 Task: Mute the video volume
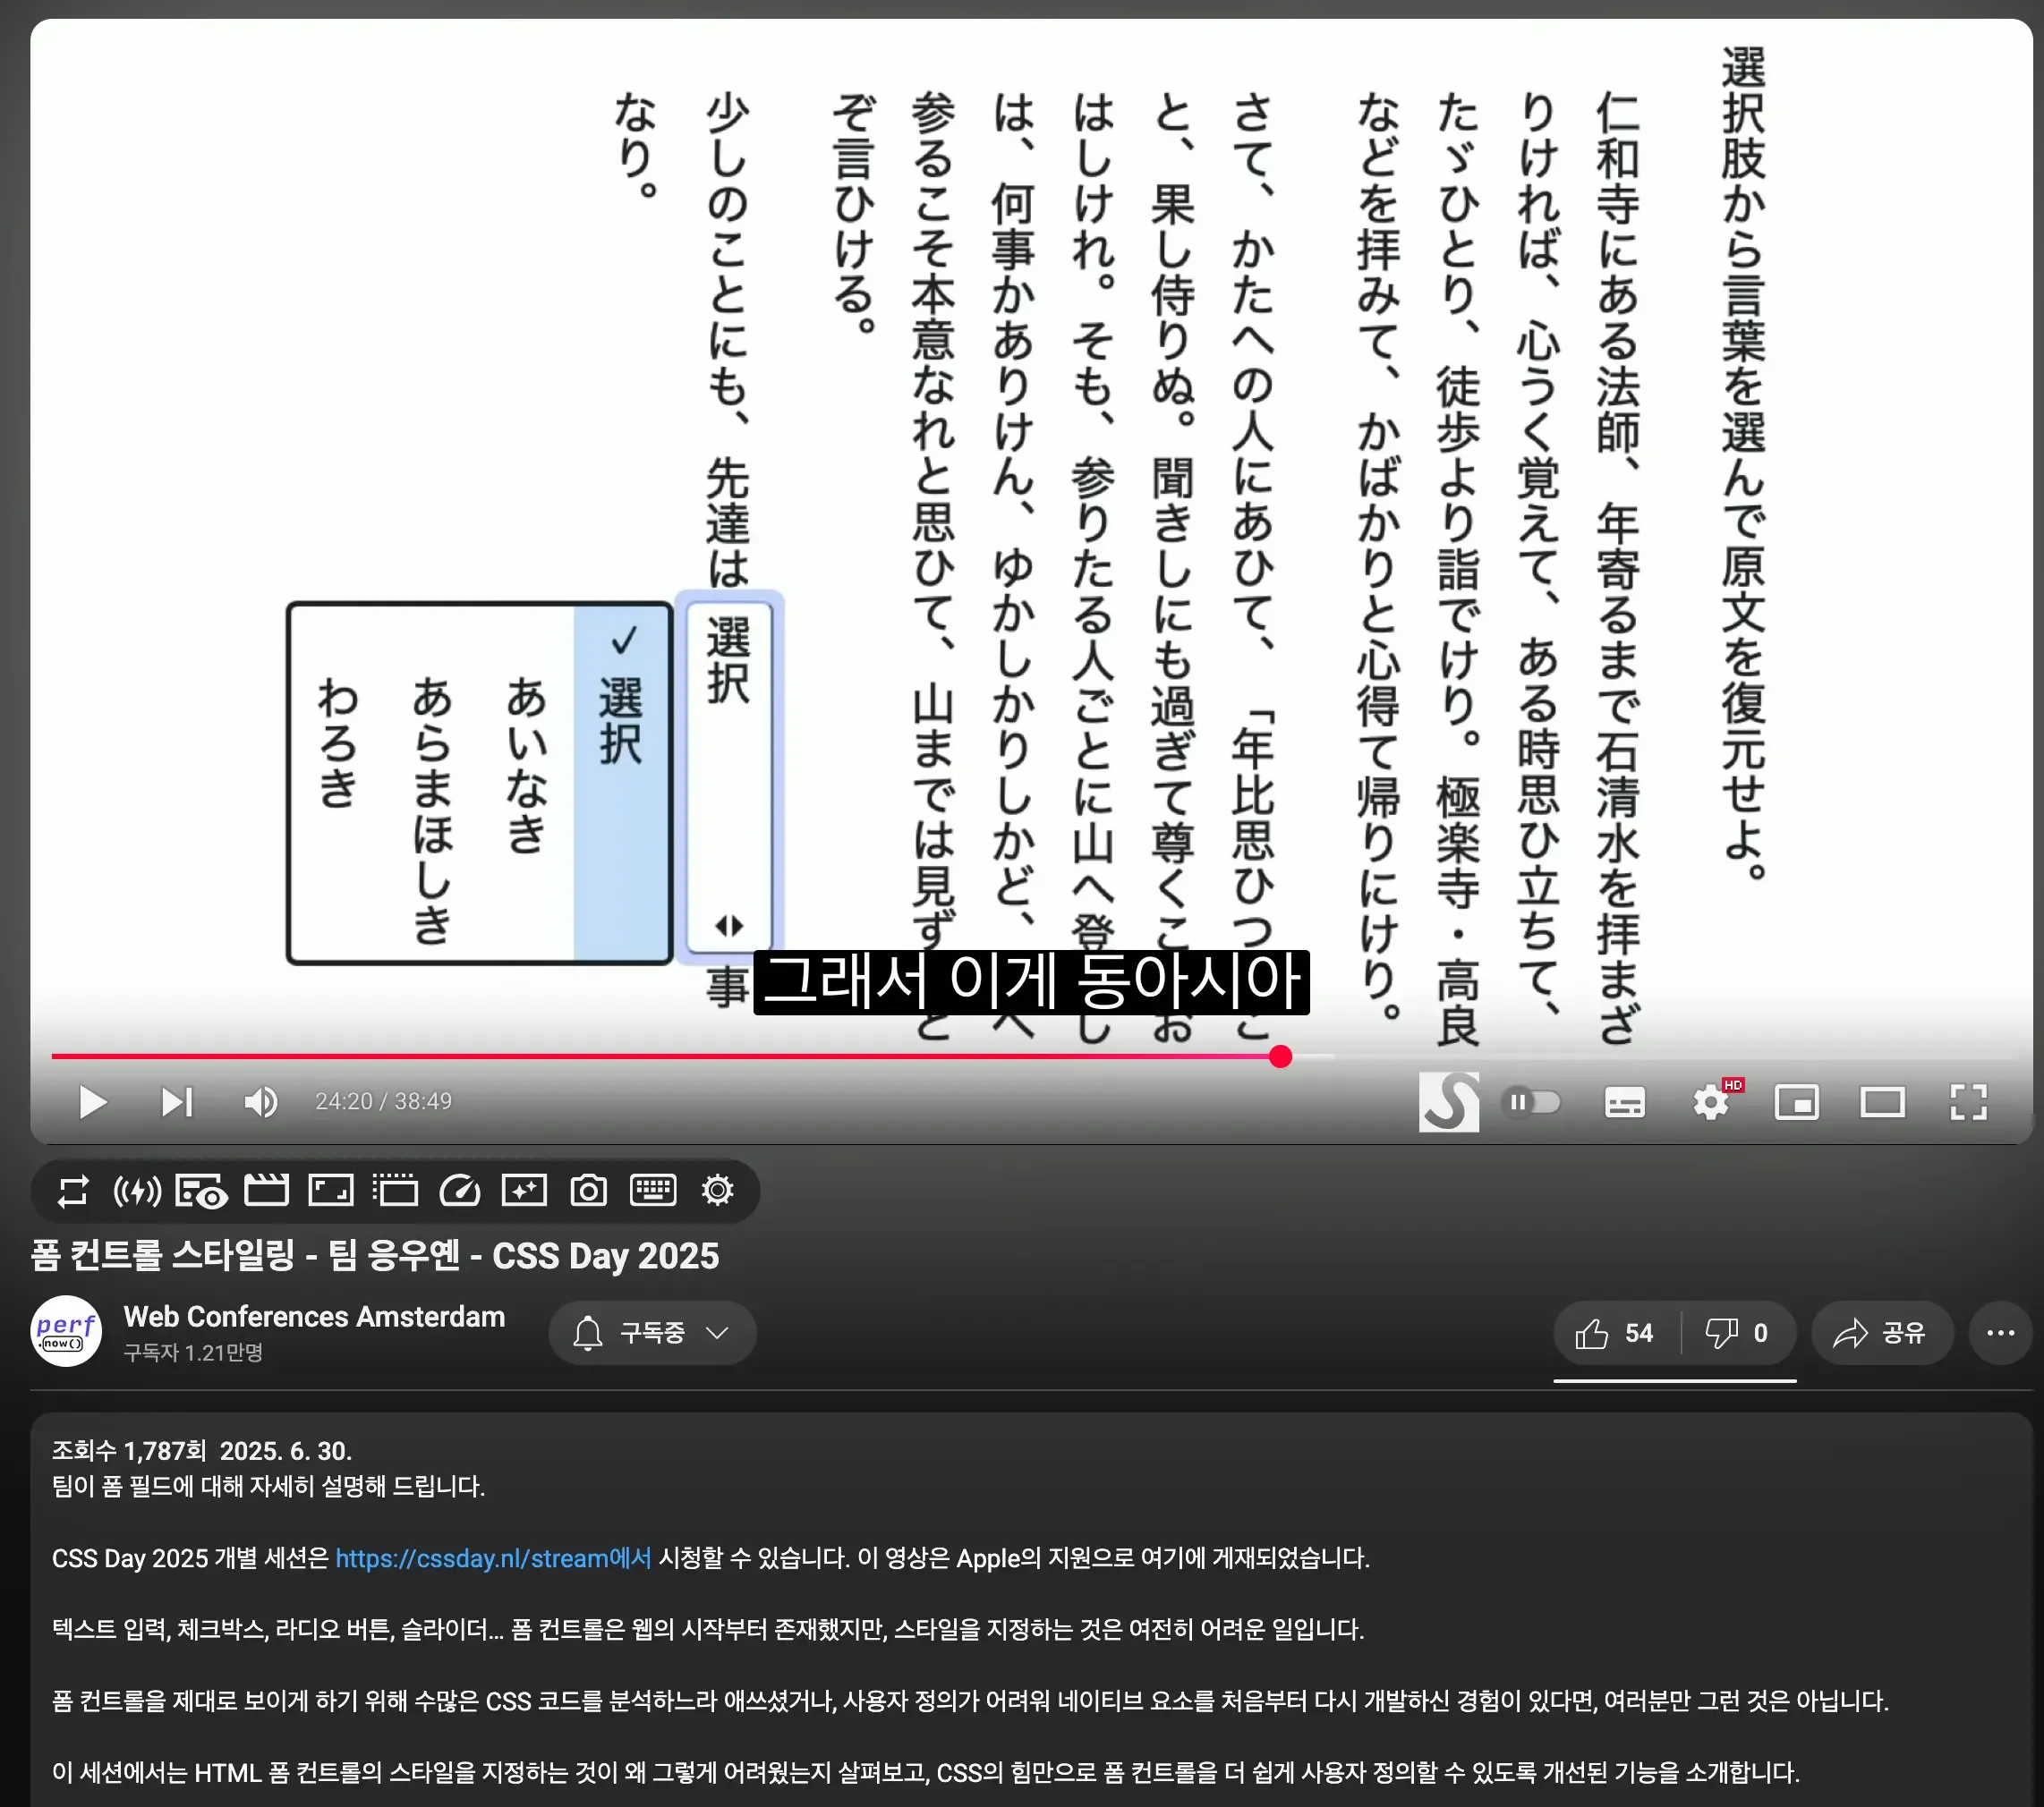point(261,1102)
